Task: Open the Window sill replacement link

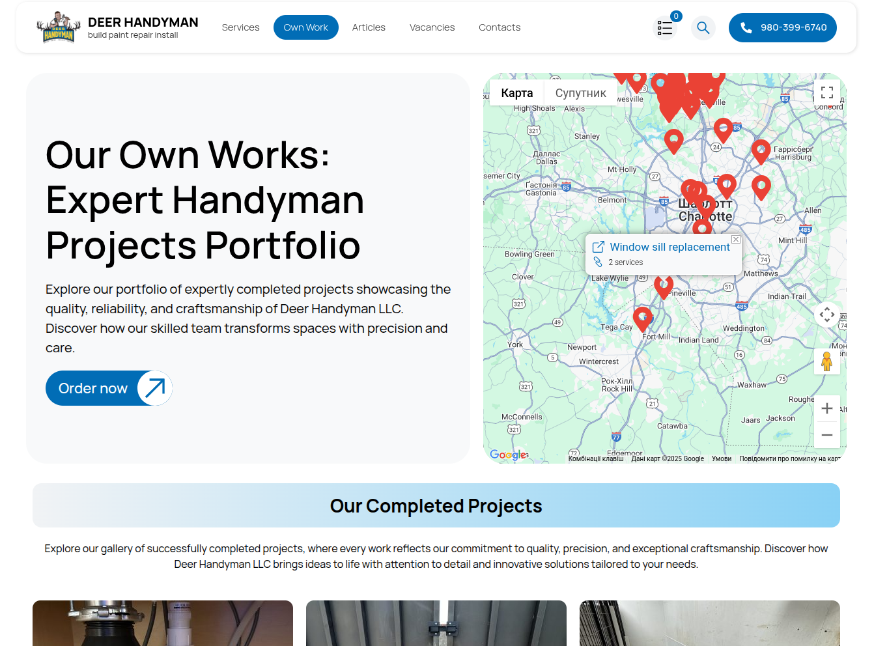Action: pyautogui.click(x=670, y=247)
